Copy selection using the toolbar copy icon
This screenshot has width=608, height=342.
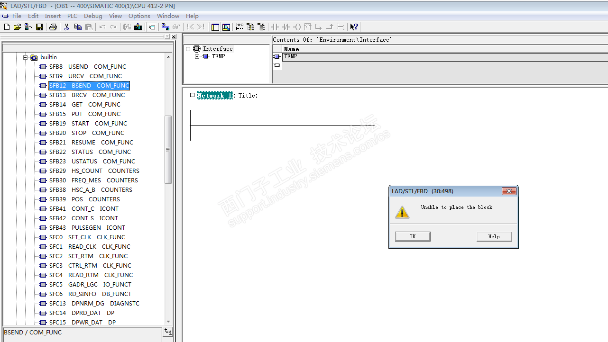[x=78, y=27]
